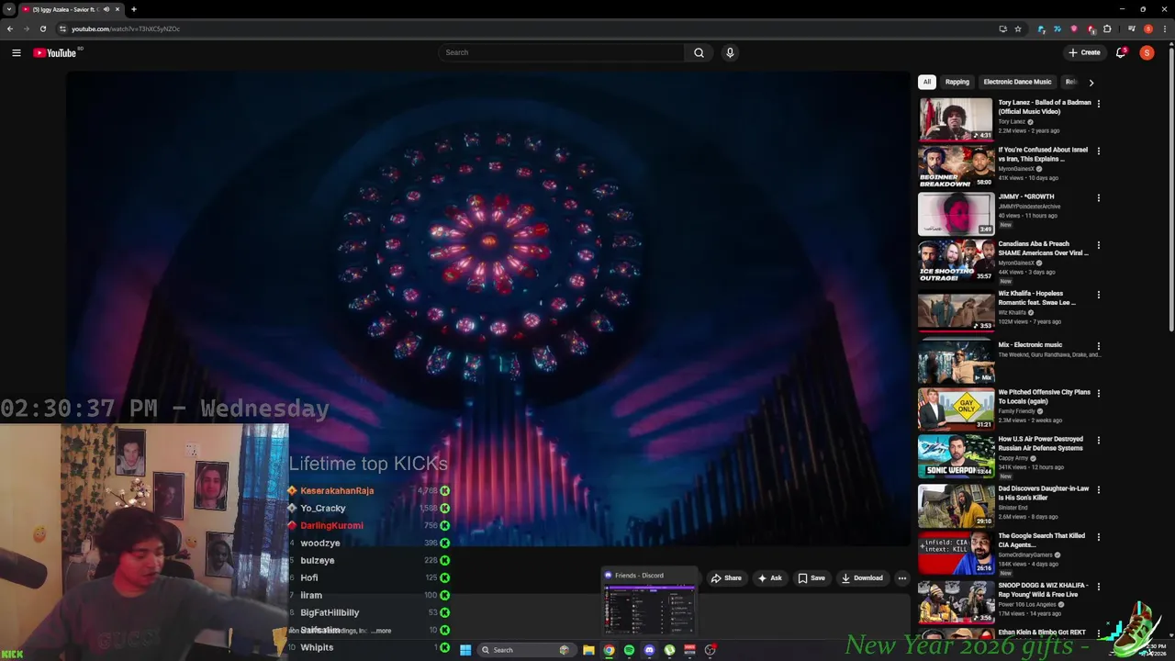
Task: Open the YouTube account avatar menu
Action: click(x=1147, y=52)
